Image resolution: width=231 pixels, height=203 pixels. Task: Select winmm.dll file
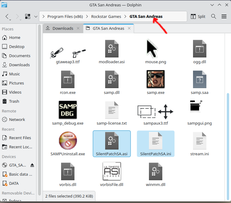pos(156,174)
